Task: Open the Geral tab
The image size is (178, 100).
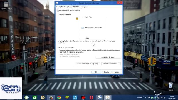Action: click(58, 7)
